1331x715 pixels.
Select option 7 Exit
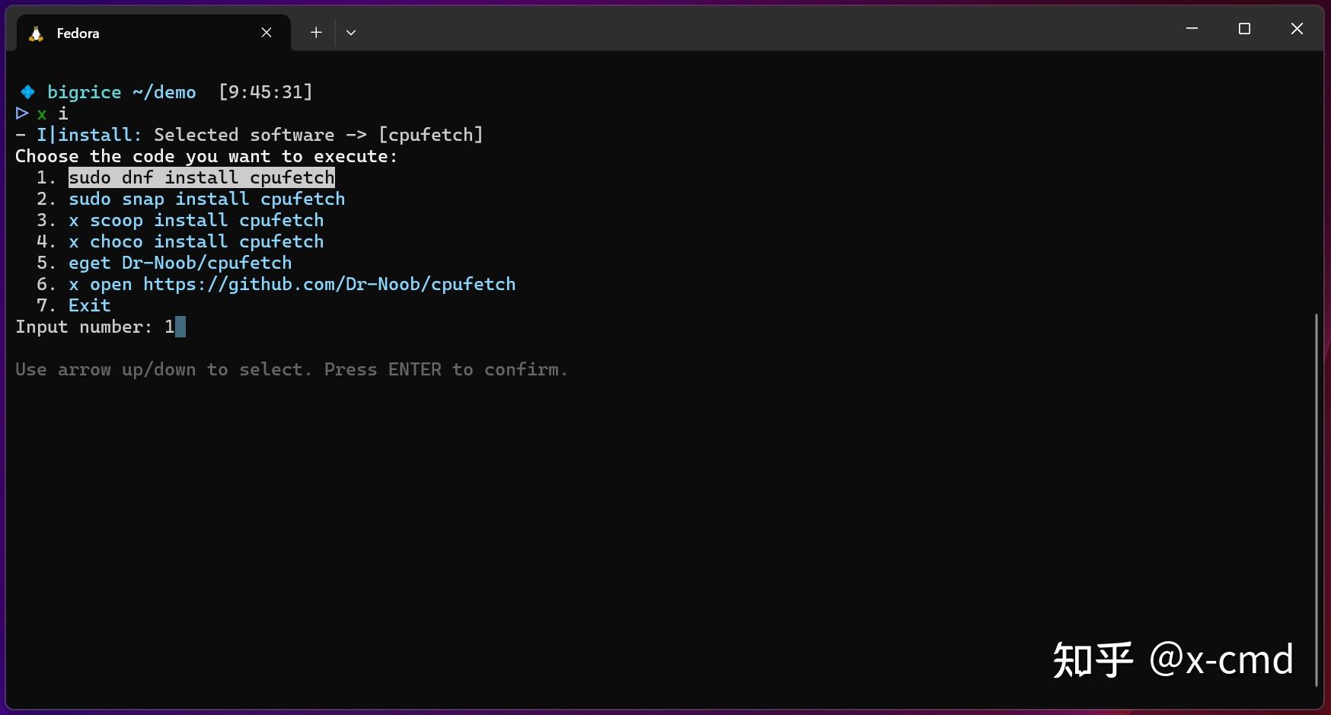tap(89, 305)
